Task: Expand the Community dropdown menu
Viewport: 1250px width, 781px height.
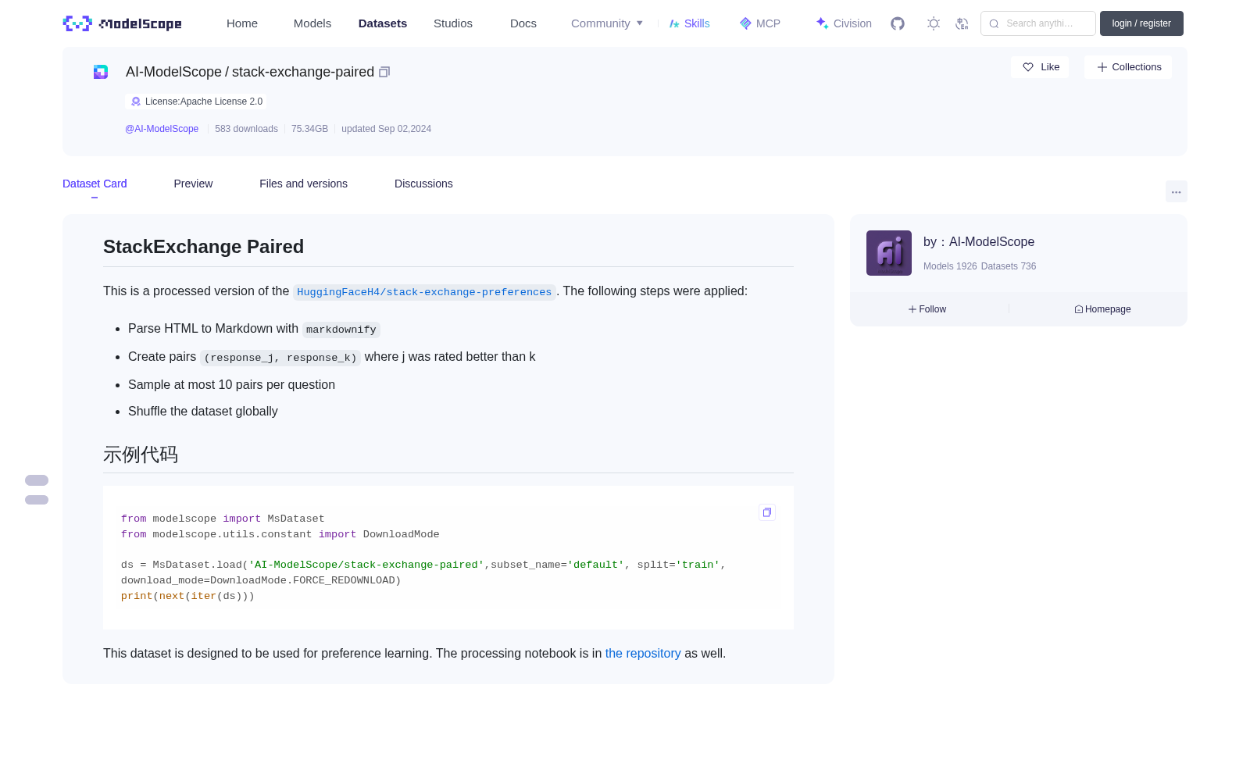Action: pos(607,23)
